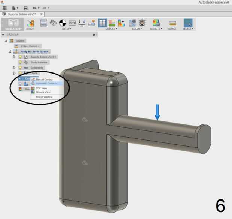Click the File menu document icon

(x=14, y=8)
